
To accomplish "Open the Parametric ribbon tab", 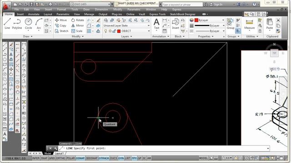I will click(x=63, y=14).
